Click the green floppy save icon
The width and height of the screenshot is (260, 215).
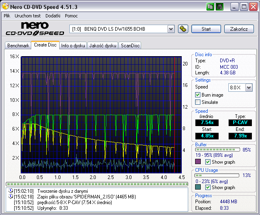pos(220,7)
